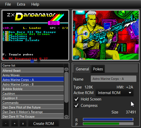Viewport: 141px width, 128px height.
Task: Select Cauldron II in game list
Action: click(33, 98)
